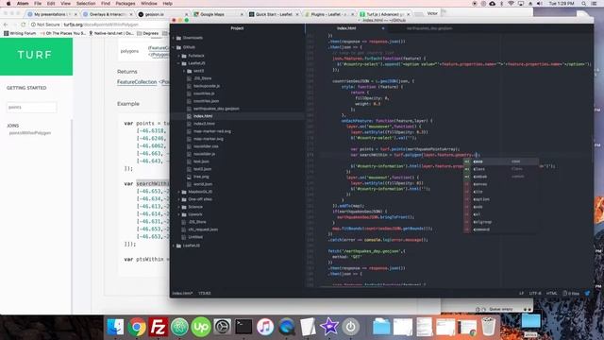
Task: Open world.json in the project tree
Action: coord(203,184)
